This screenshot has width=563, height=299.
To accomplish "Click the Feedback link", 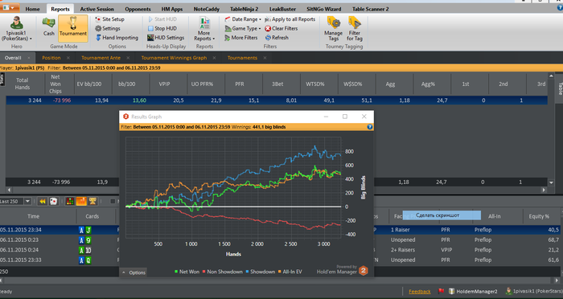I will 419,292.
